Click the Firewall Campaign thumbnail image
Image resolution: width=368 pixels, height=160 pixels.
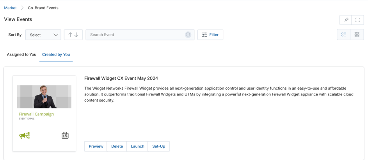coord(44,97)
